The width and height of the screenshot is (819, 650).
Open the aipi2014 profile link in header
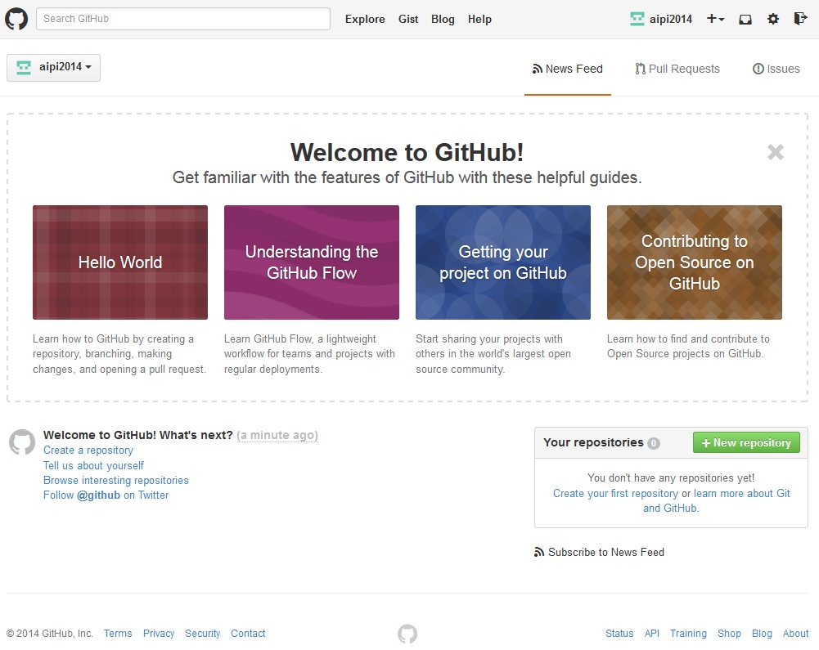tap(671, 20)
